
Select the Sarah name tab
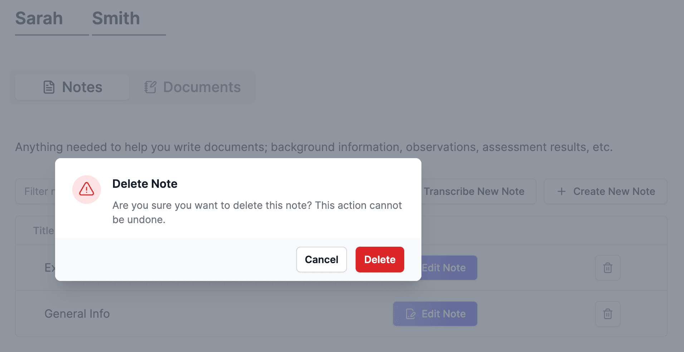[x=39, y=18]
